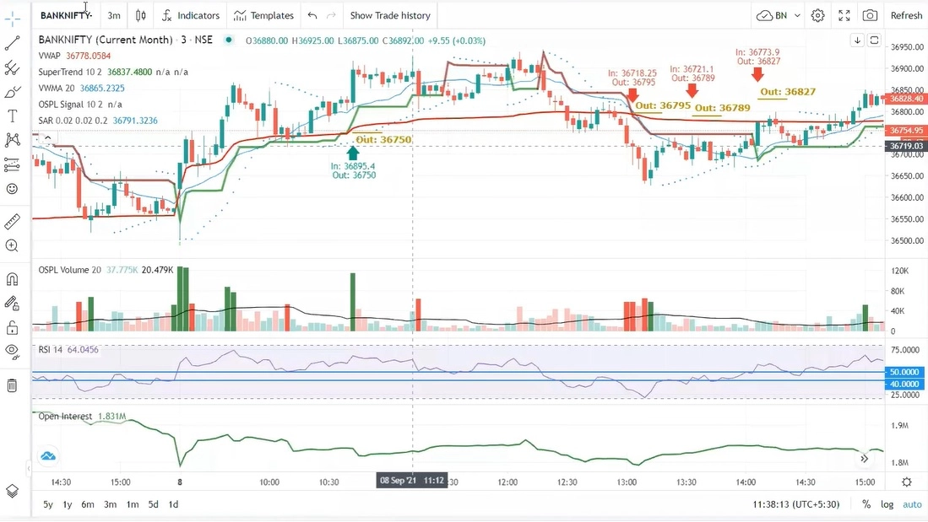Change the 3m interval selector
Screen dimensions: 928x522
click(x=114, y=15)
